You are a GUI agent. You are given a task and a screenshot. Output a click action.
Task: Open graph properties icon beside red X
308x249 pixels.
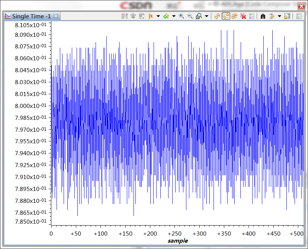252,16
